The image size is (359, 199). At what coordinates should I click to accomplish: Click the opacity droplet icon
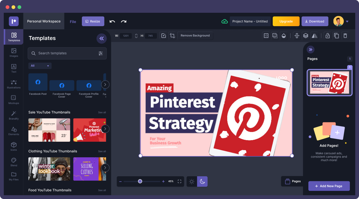pos(284,36)
